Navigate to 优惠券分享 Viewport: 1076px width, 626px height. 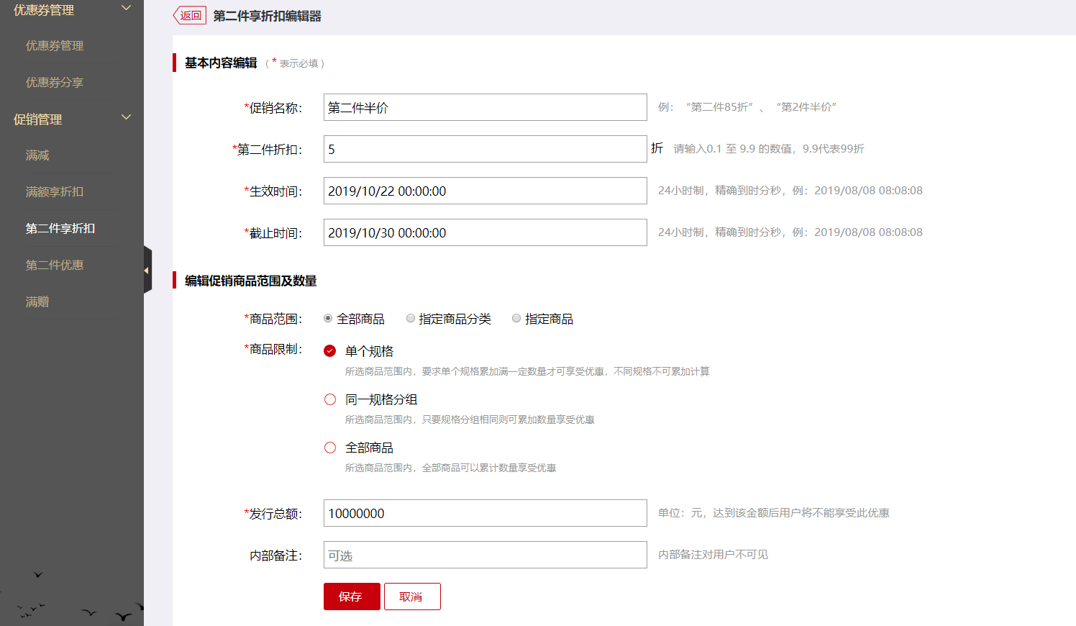pyautogui.click(x=55, y=82)
